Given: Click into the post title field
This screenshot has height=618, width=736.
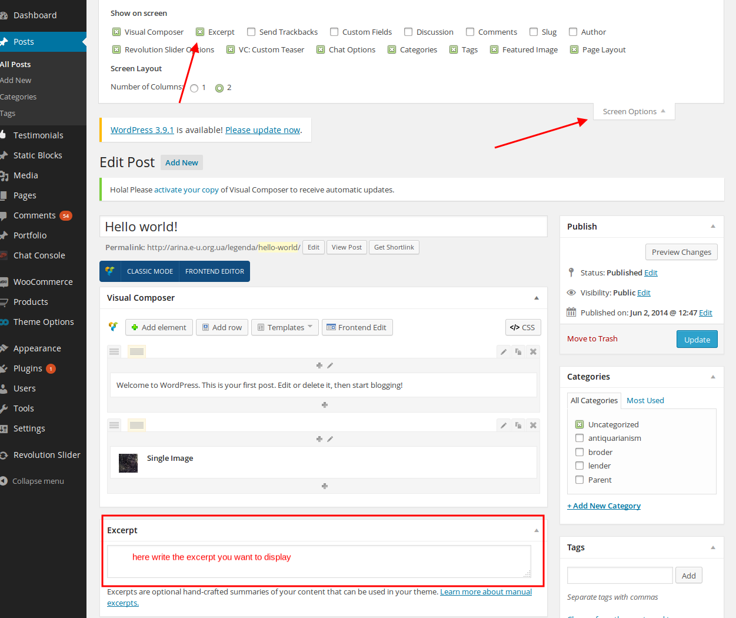Looking at the screenshot, I should click(x=324, y=227).
